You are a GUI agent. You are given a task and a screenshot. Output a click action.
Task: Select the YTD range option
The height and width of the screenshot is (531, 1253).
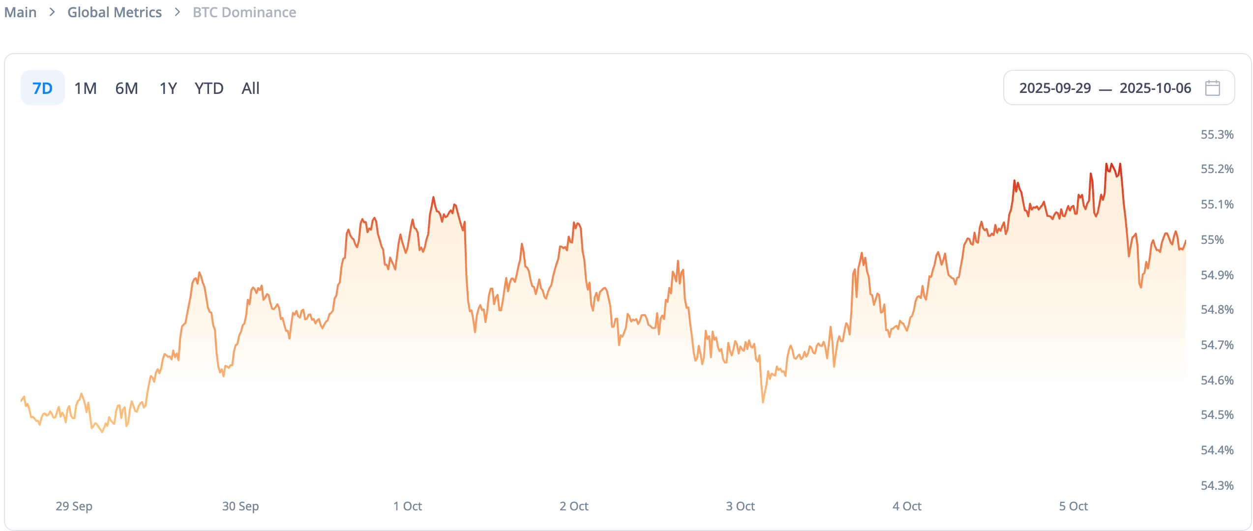209,88
